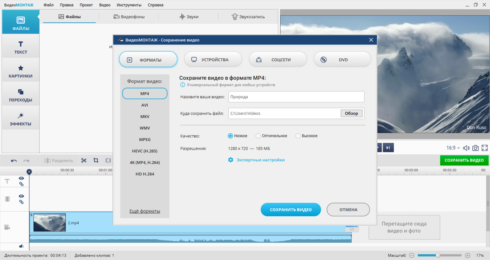The width and height of the screenshot is (490, 260).
Task: Click the link icon on the text track
Action: (x=21, y=184)
